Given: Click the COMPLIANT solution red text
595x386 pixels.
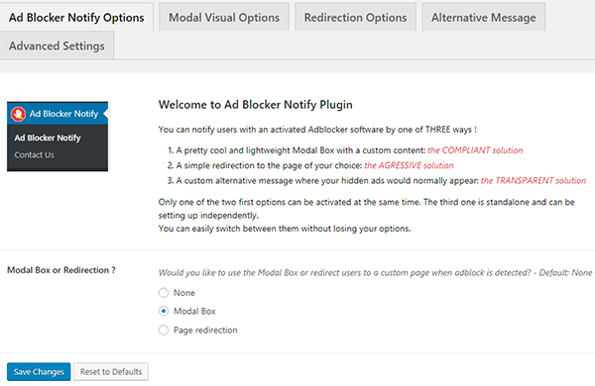Looking at the screenshot, I should [x=475, y=150].
